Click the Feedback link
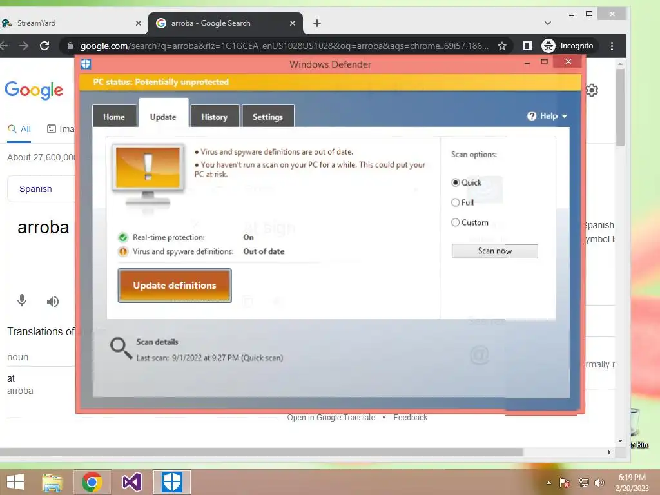The image size is (660, 495). coord(411,418)
